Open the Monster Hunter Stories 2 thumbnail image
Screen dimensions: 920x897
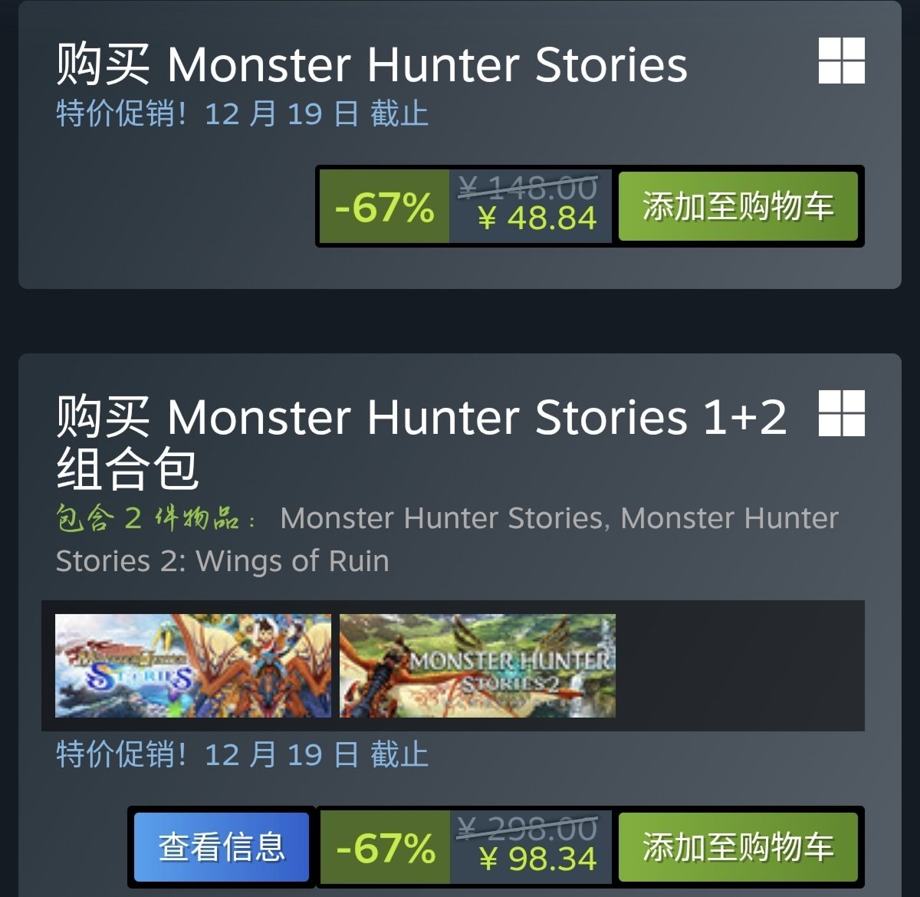pos(478,665)
